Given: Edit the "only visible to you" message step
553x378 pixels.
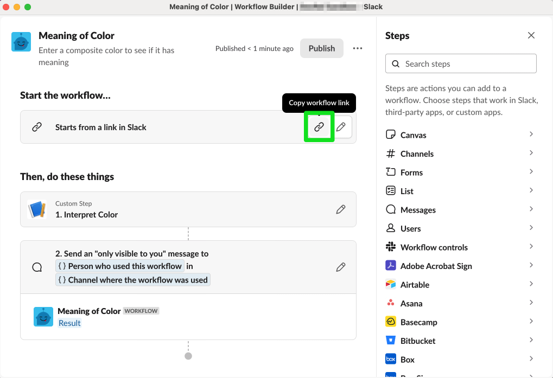Looking at the screenshot, I should [x=341, y=266].
